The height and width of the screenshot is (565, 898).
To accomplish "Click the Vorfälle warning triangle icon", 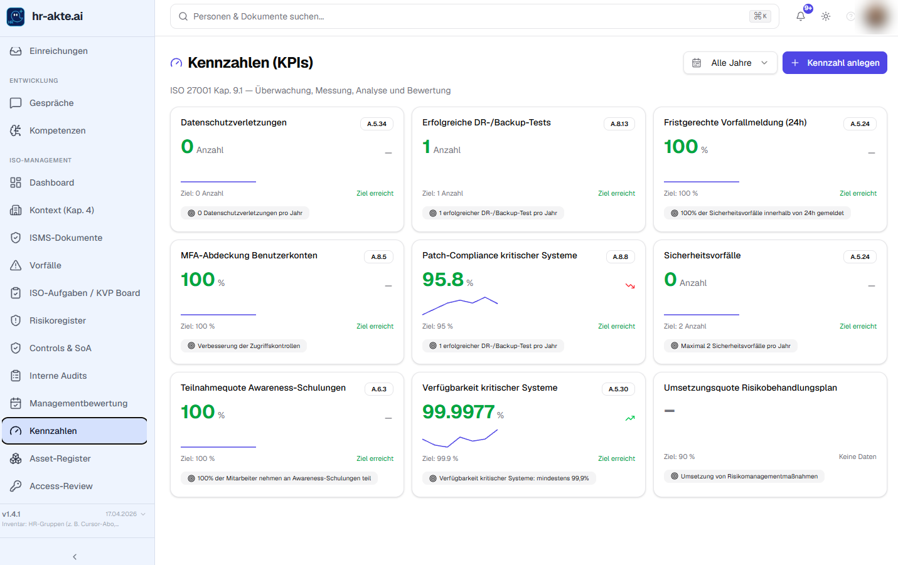I will pyautogui.click(x=16, y=265).
